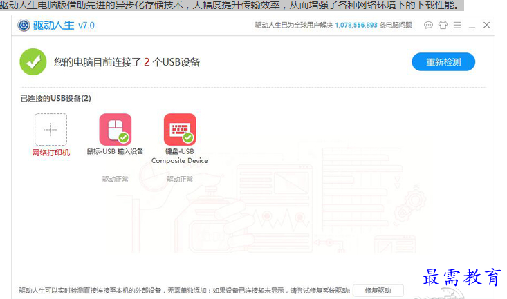Viewport: 507px width, 299px height.
Task: Click the 驱动人生 title text
Action: (54, 25)
